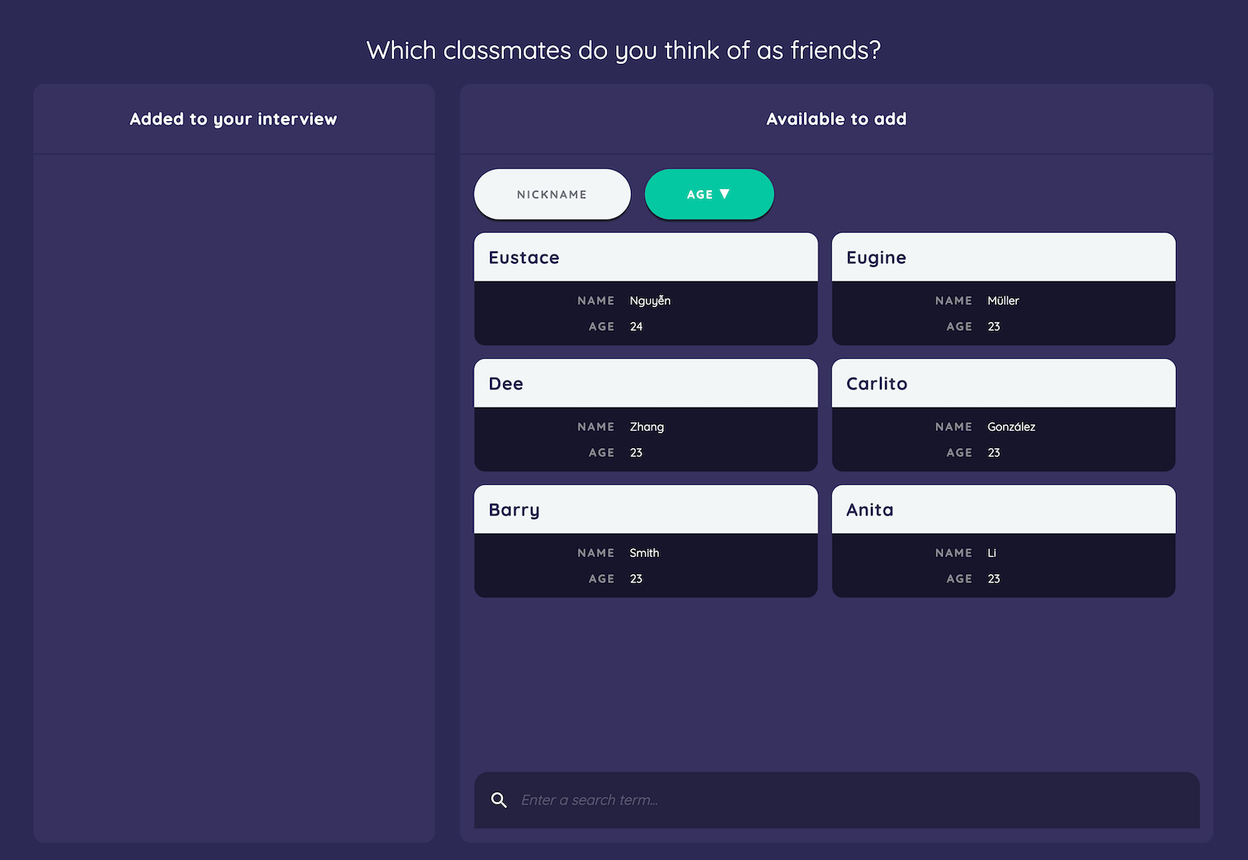
Task: Click the Li name on Anita's card
Action: point(992,553)
